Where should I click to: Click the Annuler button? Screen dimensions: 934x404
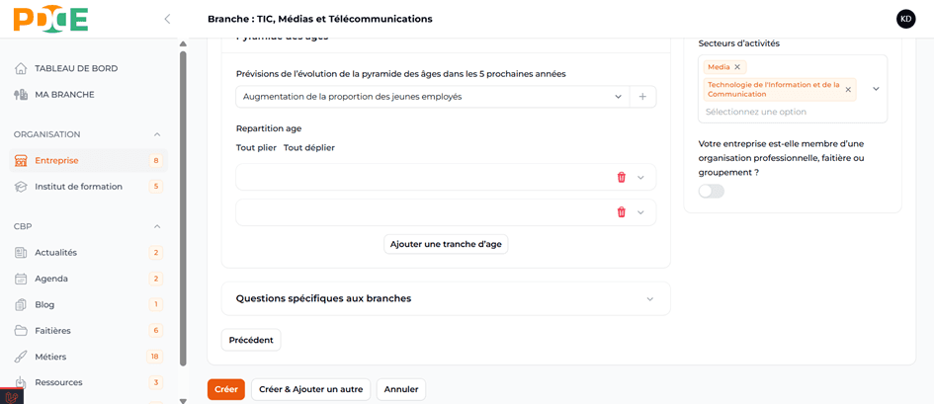click(x=401, y=390)
